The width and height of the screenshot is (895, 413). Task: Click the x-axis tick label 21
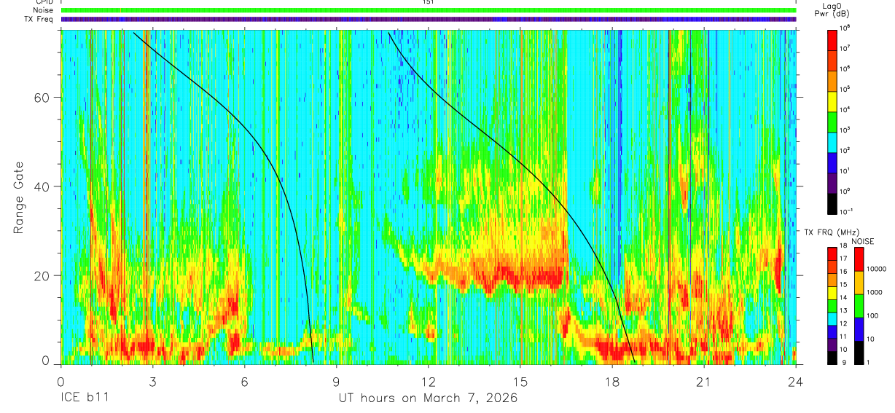point(703,381)
